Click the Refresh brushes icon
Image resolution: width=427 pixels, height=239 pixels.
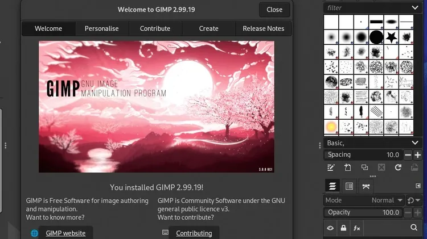pyautogui.click(x=398, y=167)
